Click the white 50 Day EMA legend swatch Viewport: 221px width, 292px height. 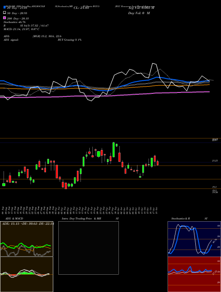(x=4, y=13)
